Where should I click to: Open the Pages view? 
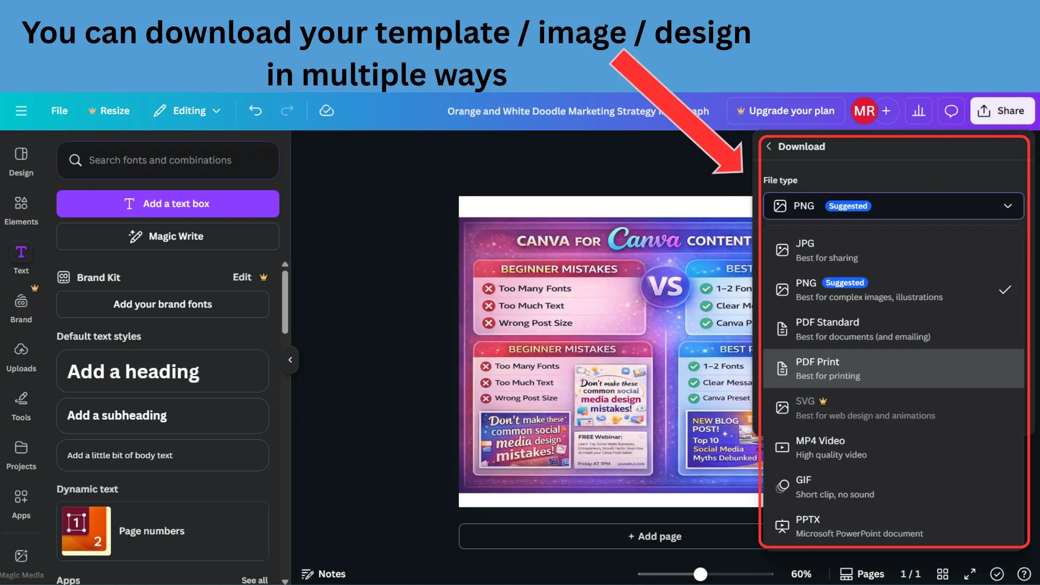point(862,574)
